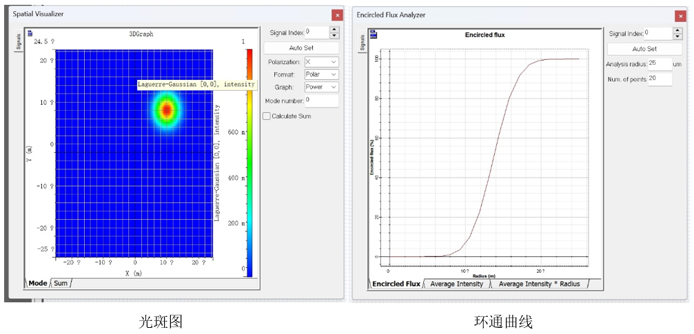Increment Signal Index in Encircled Flux Analyzer
This screenshot has height=334, width=694.
pos(677,30)
